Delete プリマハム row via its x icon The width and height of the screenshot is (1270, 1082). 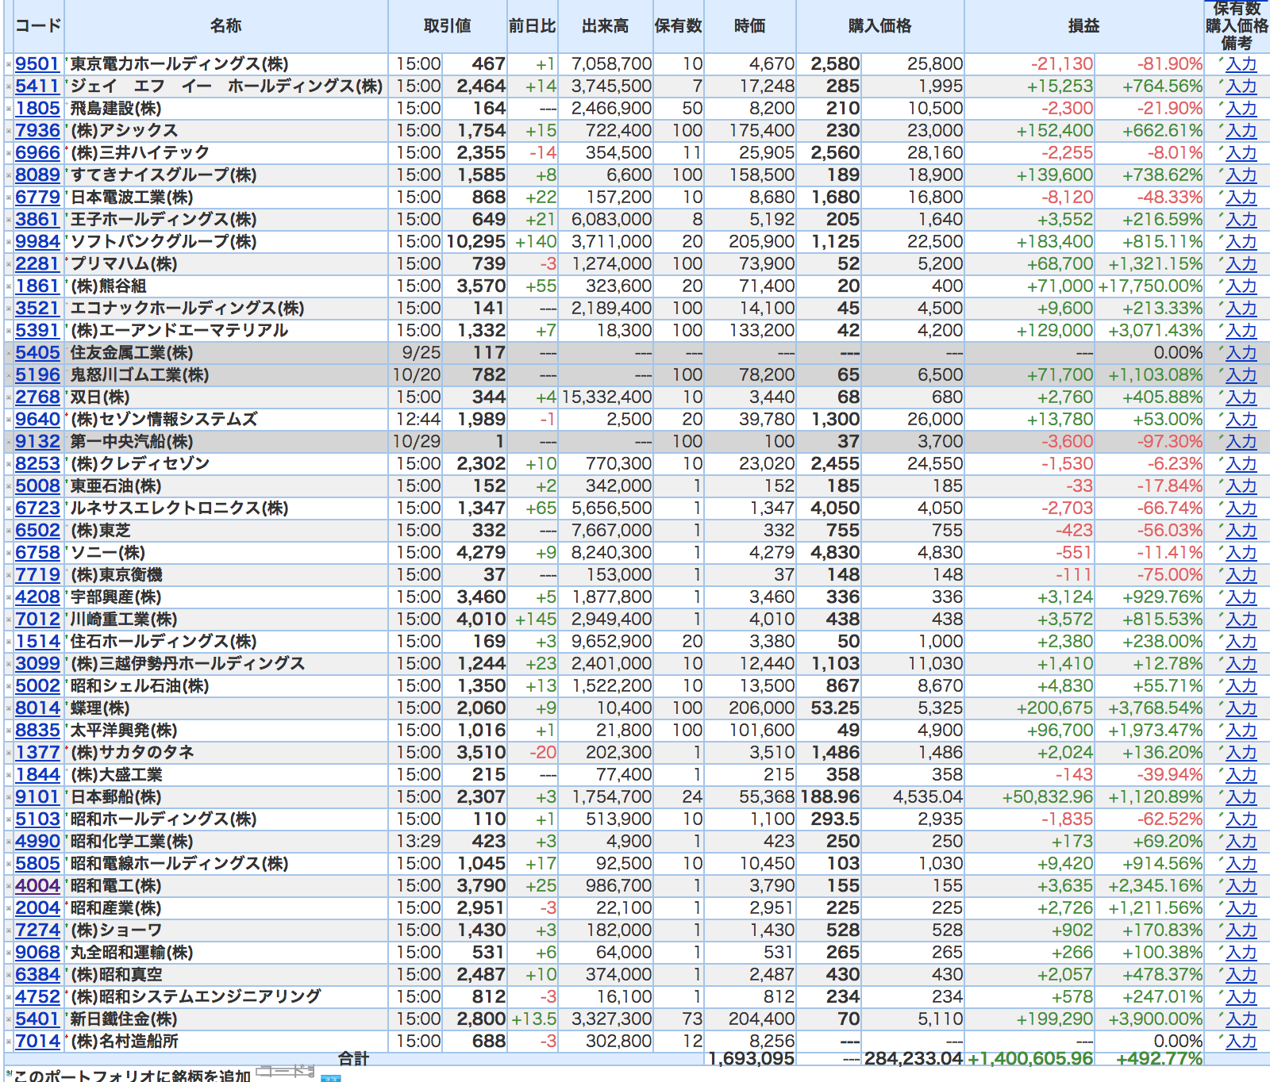click(x=9, y=264)
